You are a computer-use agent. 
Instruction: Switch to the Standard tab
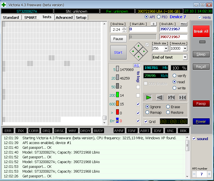(11, 17)
